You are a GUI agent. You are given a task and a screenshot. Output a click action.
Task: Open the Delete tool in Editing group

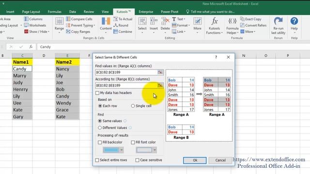coord(165,25)
